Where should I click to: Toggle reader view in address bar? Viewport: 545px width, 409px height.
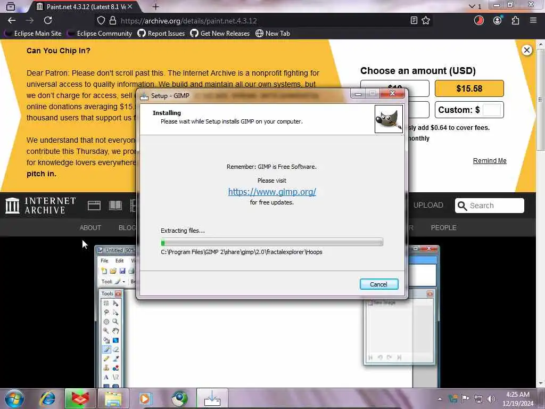414,21
